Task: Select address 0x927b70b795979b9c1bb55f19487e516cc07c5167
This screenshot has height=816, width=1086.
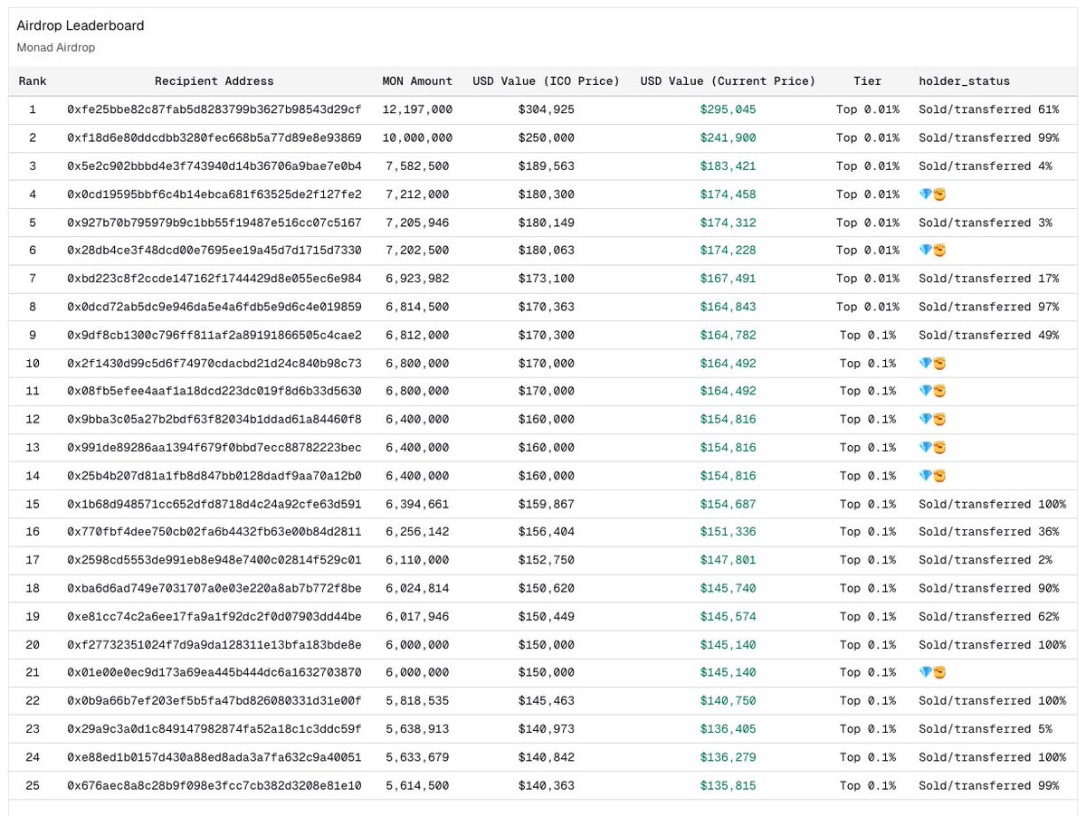Action: [x=214, y=223]
